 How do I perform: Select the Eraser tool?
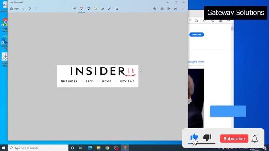pyautogui.click(x=103, y=9)
